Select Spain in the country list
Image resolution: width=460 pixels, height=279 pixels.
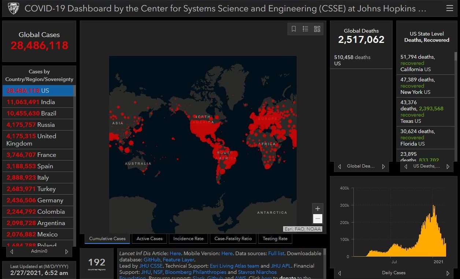point(38,166)
